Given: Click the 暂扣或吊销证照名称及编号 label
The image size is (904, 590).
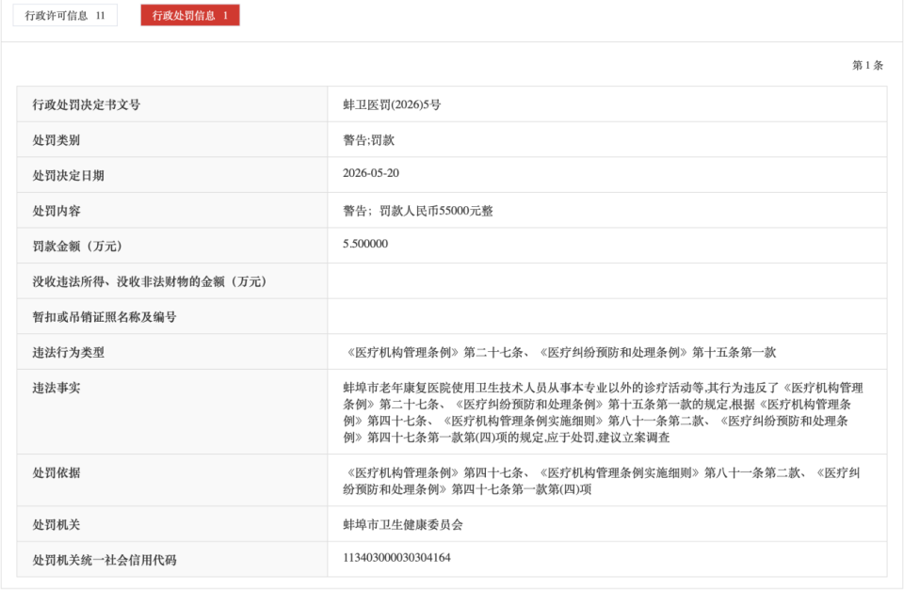Looking at the screenshot, I should click(x=105, y=317).
